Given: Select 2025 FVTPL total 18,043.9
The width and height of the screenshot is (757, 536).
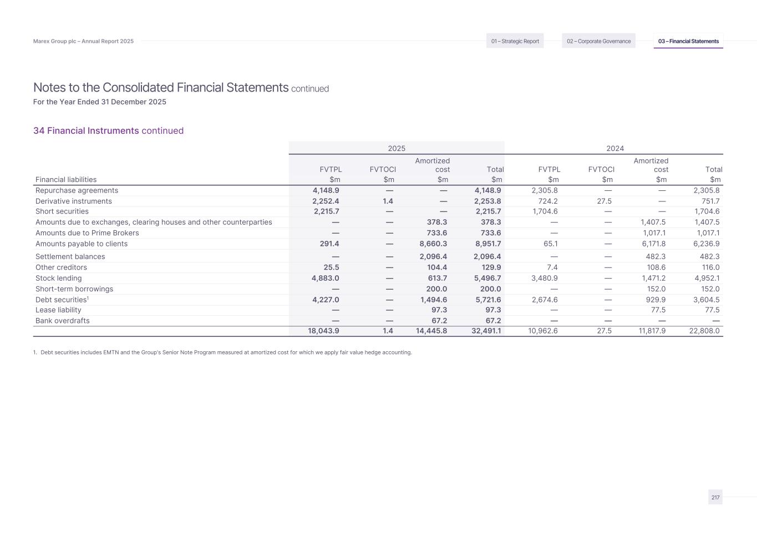Looking at the screenshot, I should (323, 331).
